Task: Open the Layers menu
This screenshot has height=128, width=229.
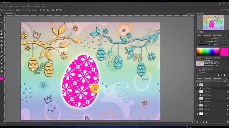Action: tap(17, 6)
